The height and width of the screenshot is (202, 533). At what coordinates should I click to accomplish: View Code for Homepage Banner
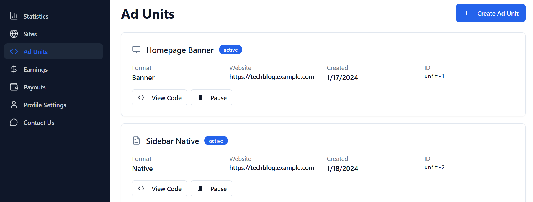[x=159, y=97]
